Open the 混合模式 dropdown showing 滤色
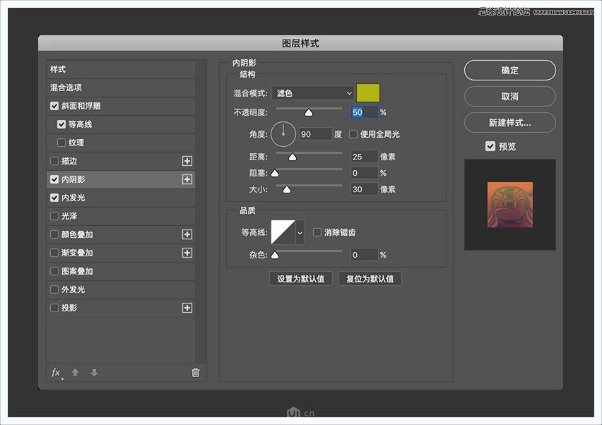 coord(312,92)
